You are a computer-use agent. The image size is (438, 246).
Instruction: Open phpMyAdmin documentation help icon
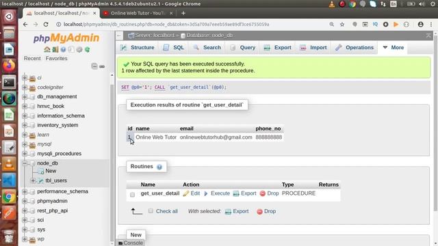64,49
